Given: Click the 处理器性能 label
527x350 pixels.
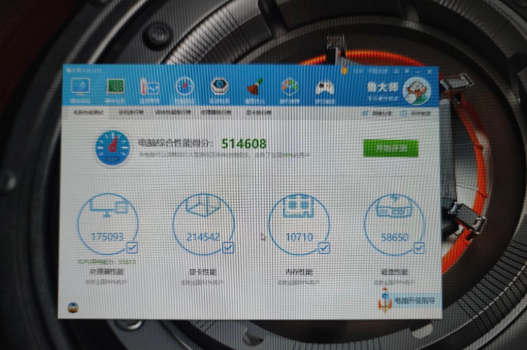Looking at the screenshot, I should click(x=106, y=271).
